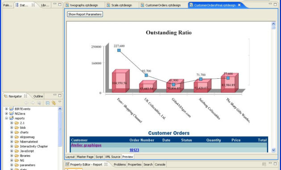Screen dimensions: 281x170
Task: Maximize the Property Editor panel
Action: [x=275, y=164]
